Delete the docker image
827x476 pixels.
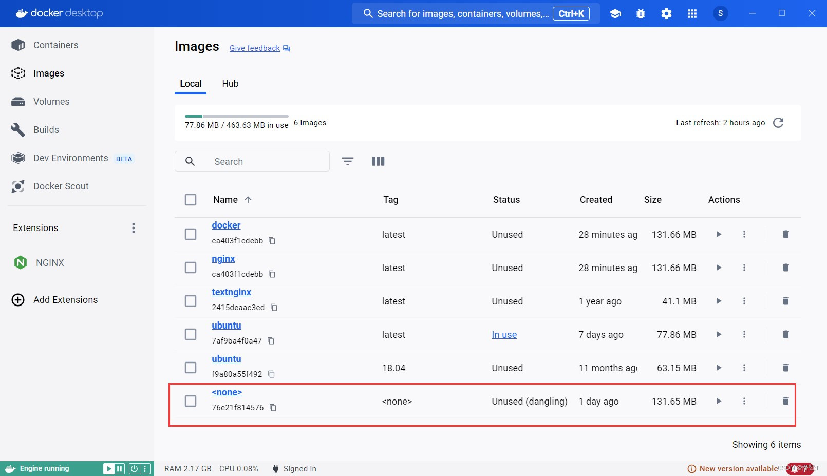pos(785,234)
